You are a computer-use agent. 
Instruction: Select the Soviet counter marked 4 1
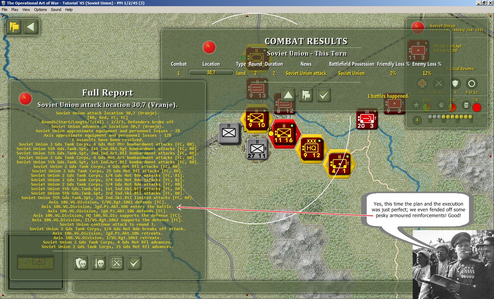339,164
